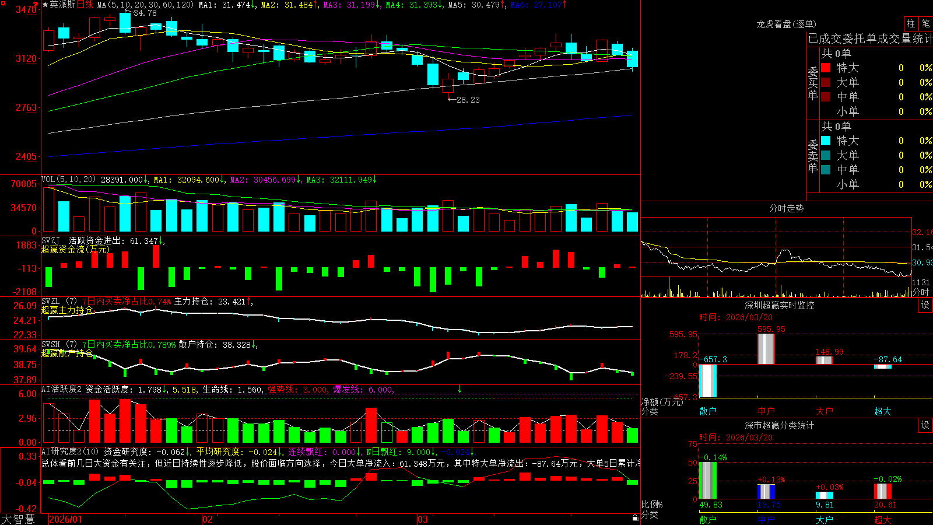Click the -657.3 散户 bar in realtime monitor
Screen dimensions: 933x525
pyautogui.click(x=708, y=381)
